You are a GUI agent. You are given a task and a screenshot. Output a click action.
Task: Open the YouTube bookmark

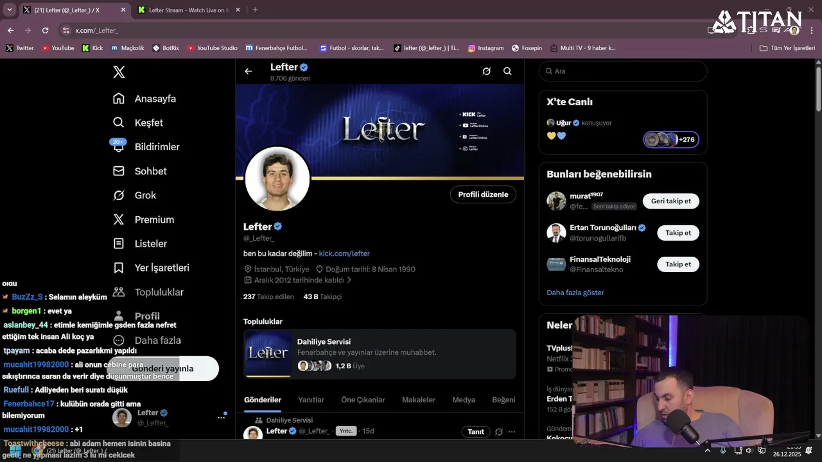(x=58, y=48)
